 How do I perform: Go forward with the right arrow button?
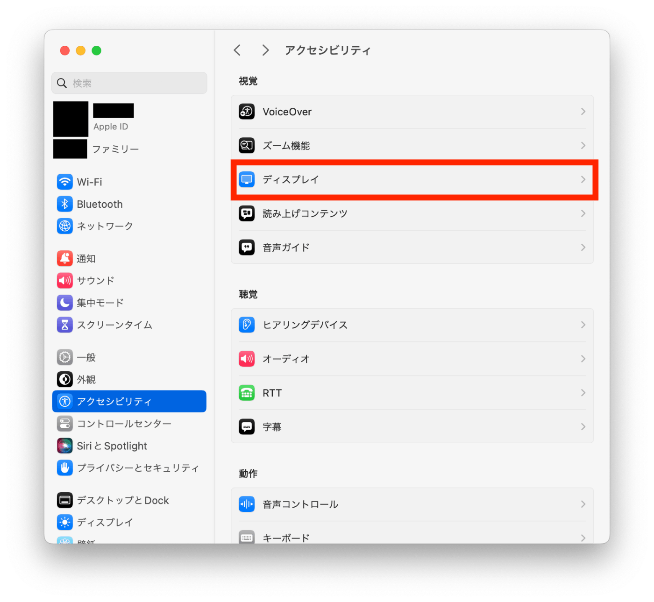tap(265, 50)
